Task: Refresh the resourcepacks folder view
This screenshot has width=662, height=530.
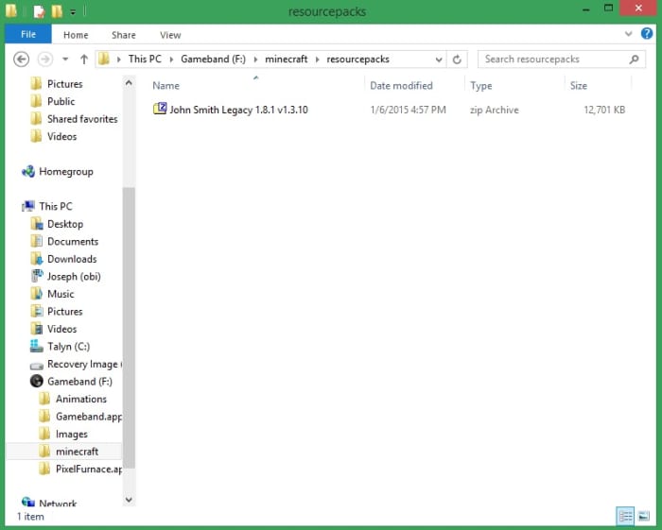Action: pyautogui.click(x=457, y=60)
